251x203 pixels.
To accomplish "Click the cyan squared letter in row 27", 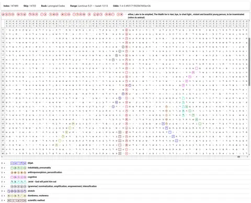I will [x=183, y=98].
